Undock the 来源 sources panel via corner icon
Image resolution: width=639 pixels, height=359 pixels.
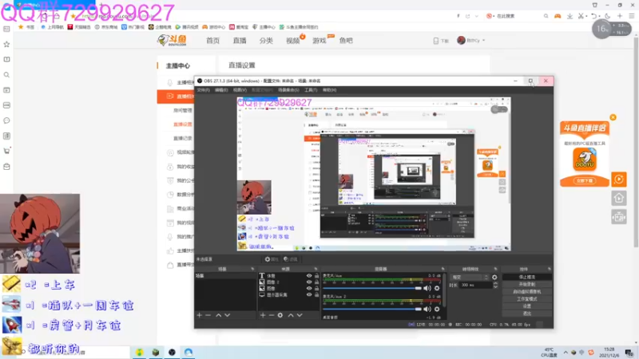316,269
